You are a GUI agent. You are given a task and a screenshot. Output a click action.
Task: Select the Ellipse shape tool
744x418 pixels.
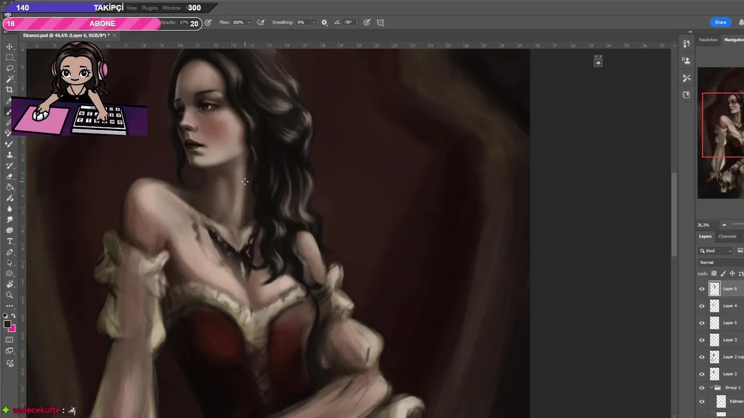[x=9, y=273]
